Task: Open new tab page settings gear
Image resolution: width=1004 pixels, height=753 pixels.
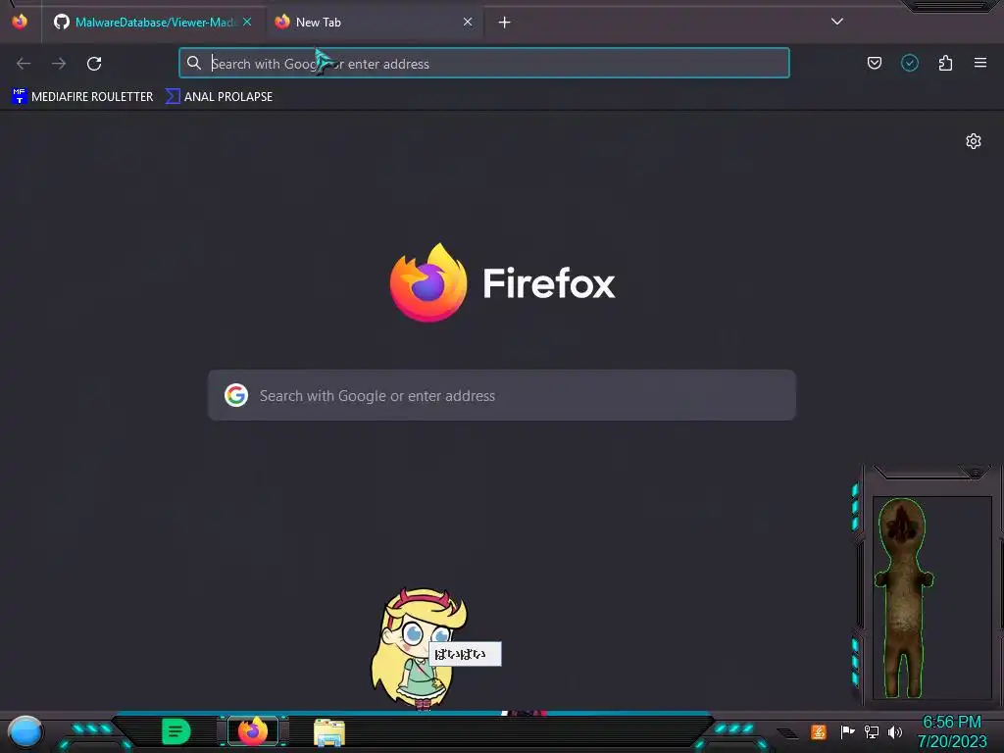Action: pos(974,141)
